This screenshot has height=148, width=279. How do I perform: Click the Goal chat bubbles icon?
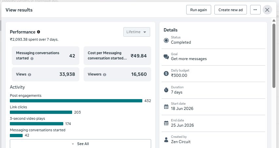point(166,57)
